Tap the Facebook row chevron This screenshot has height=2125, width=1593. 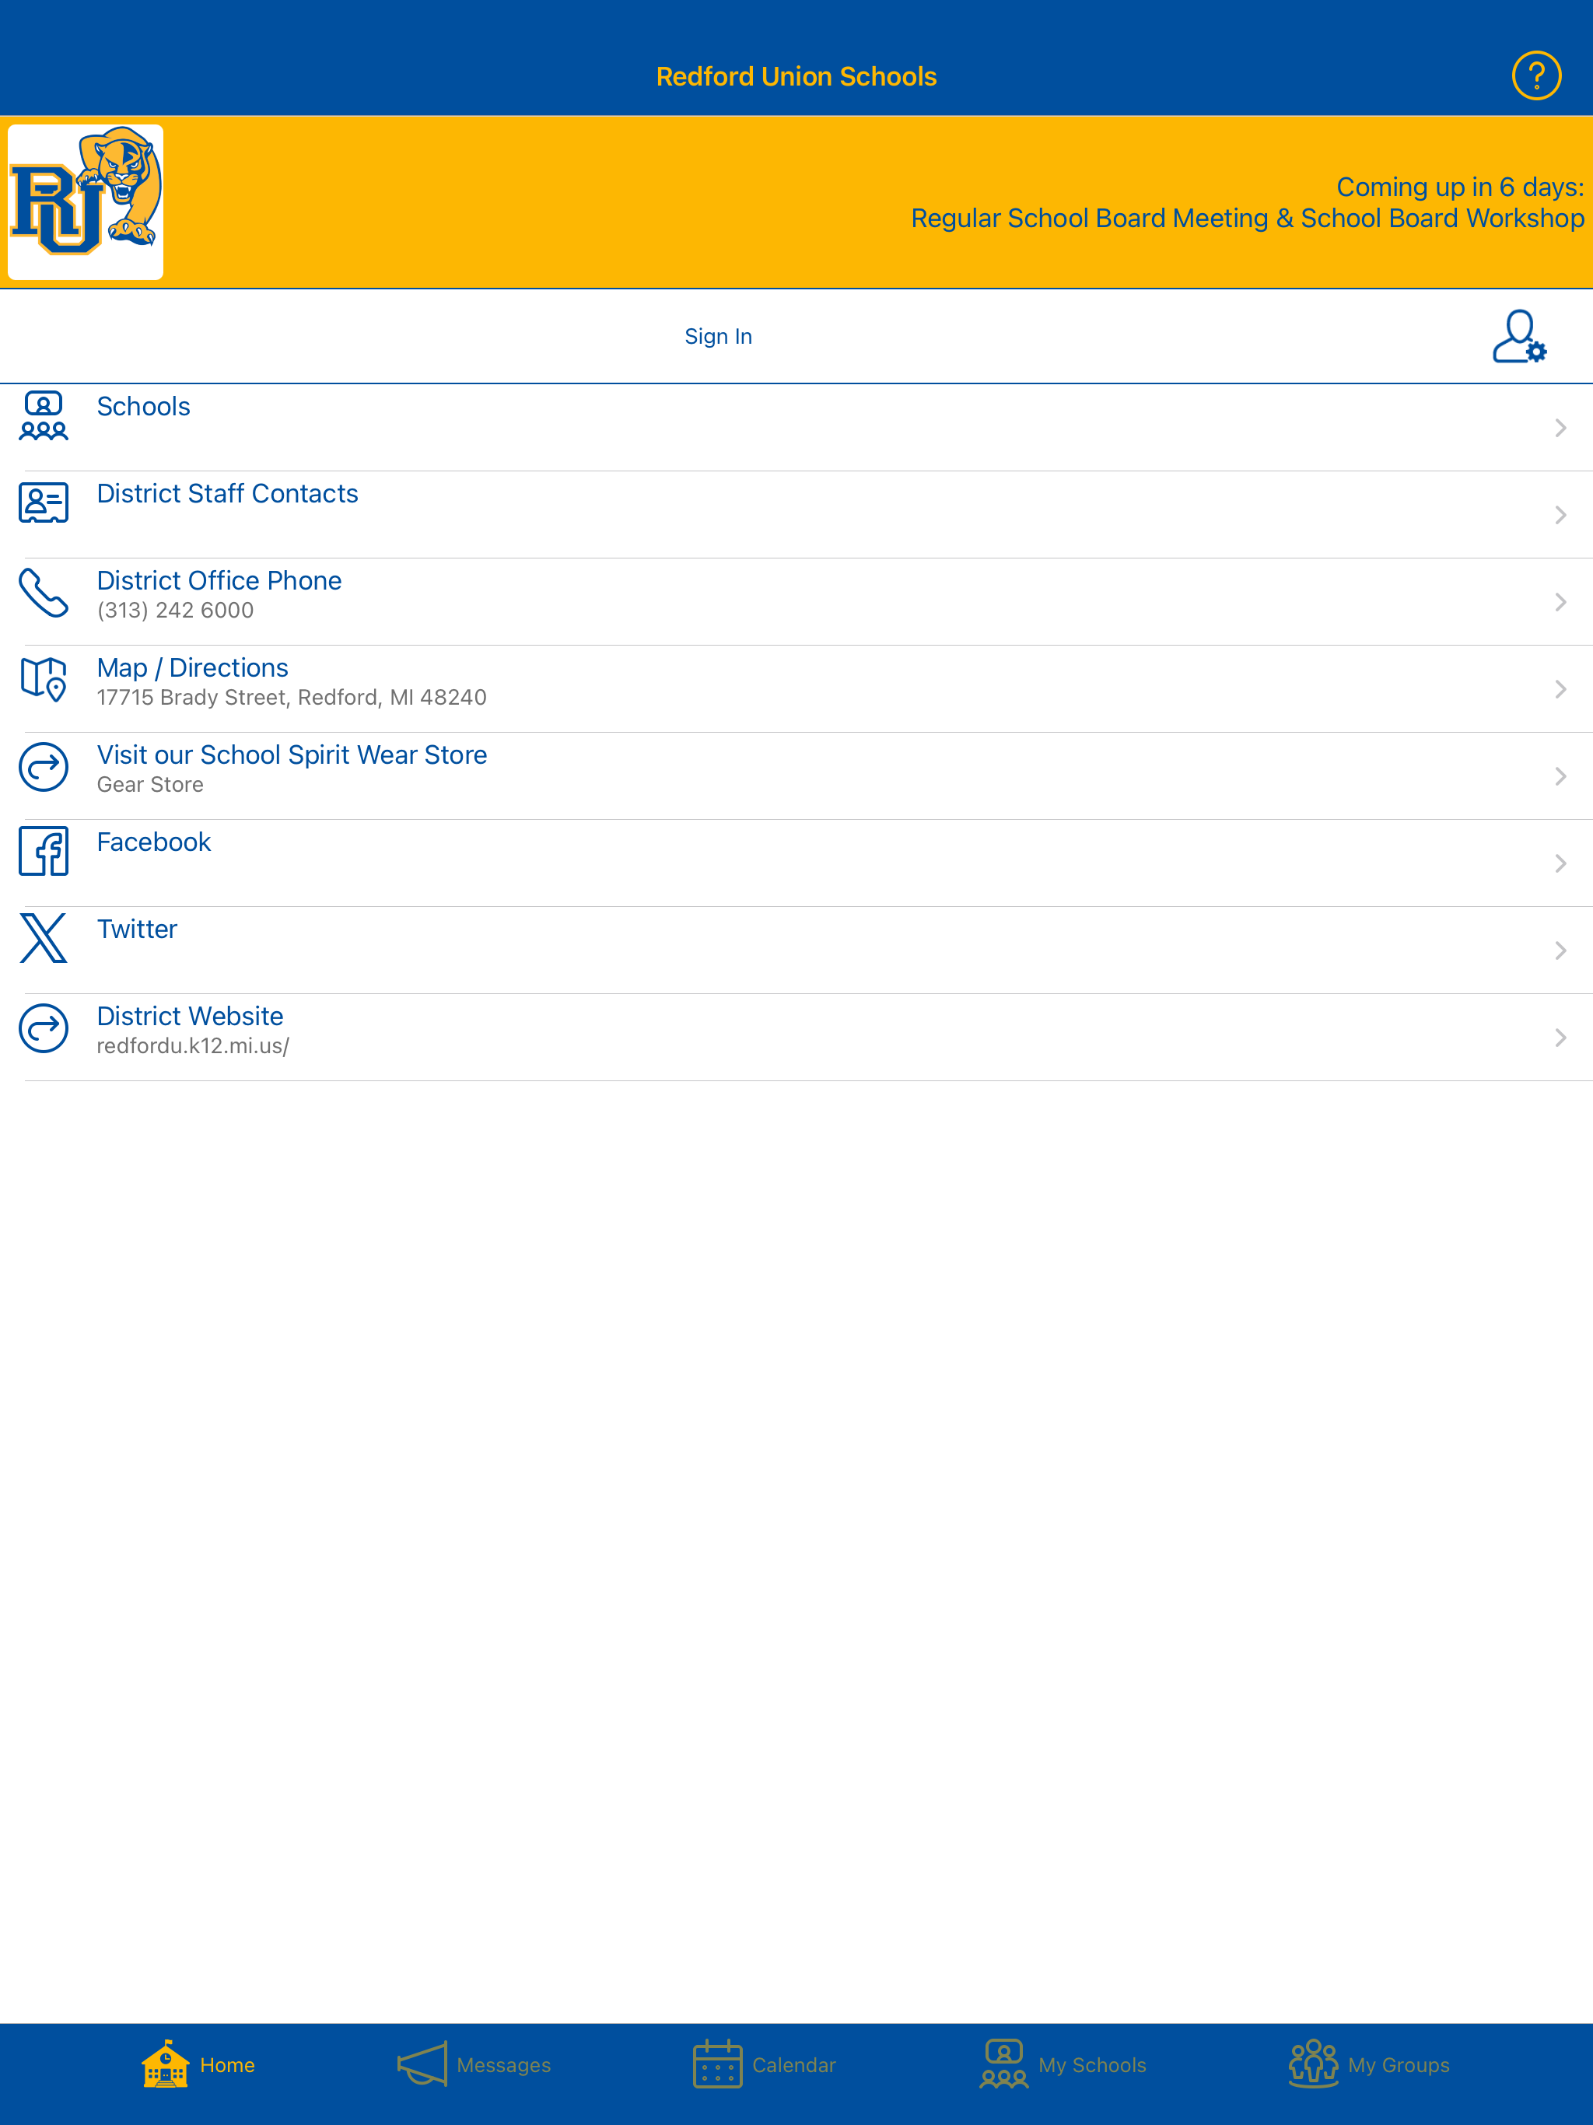pos(1560,863)
